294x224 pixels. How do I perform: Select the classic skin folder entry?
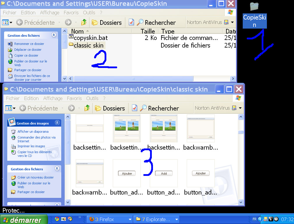point(86,45)
